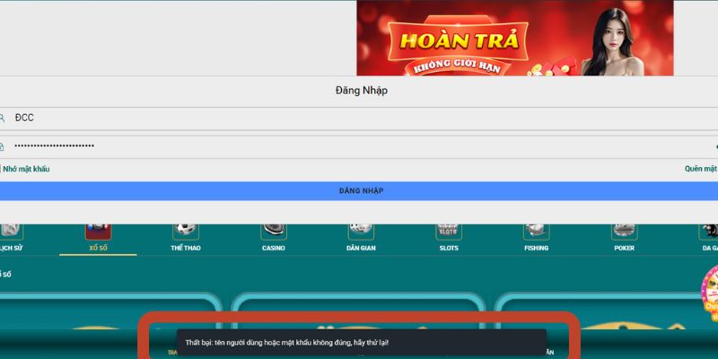Select the Thể Thao tab label

pyautogui.click(x=185, y=248)
